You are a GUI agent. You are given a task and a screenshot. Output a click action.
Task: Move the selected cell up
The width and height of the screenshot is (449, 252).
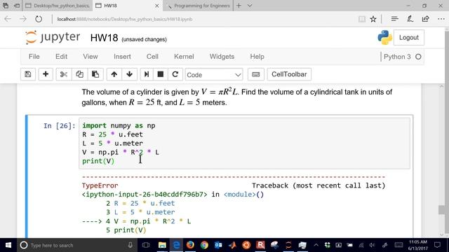tap(114, 74)
